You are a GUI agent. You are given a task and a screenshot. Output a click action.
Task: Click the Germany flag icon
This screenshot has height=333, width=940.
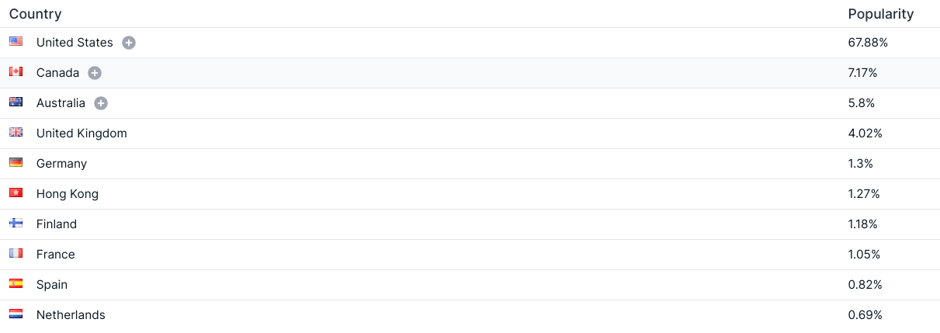[16, 163]
